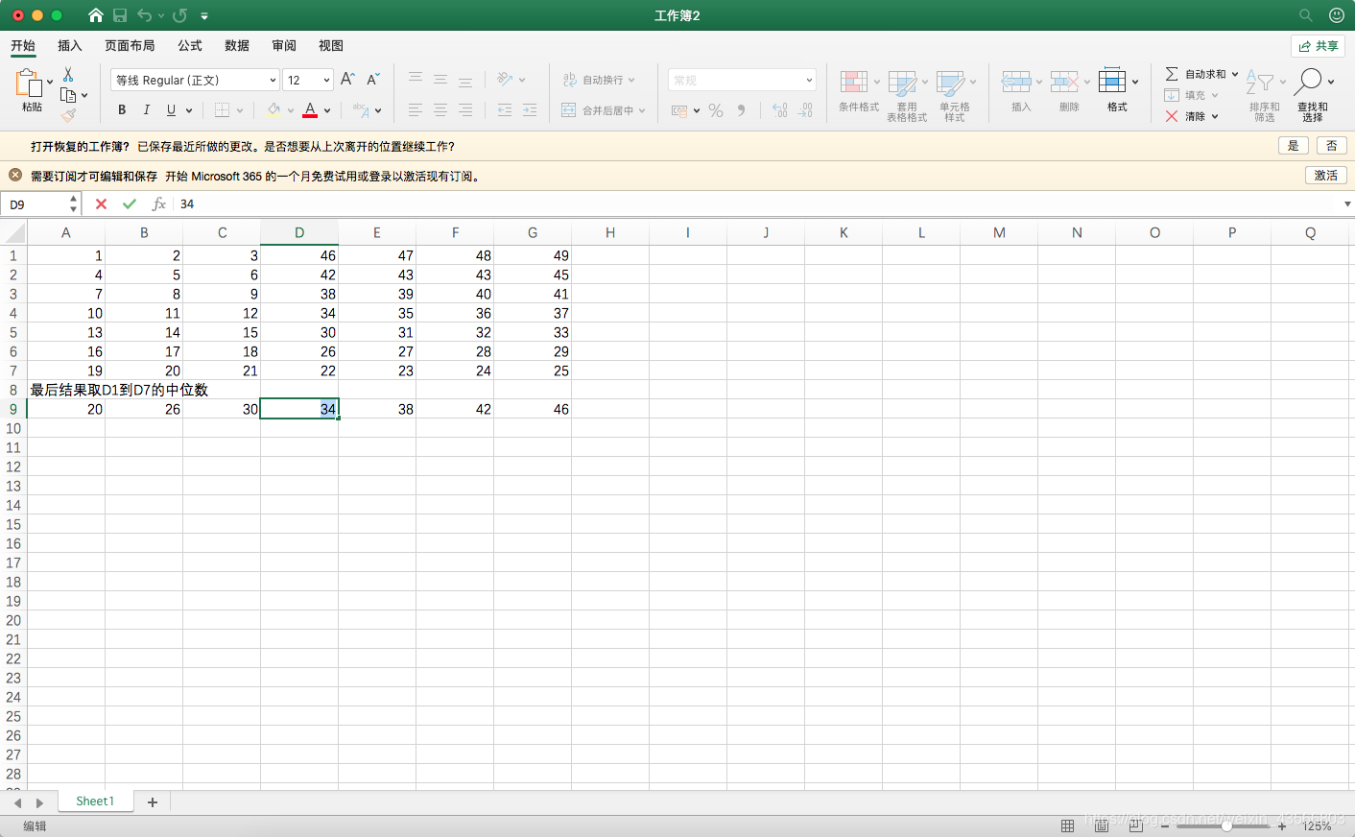This screenshot has width=1355, height=837.
Task: Apply the fill color bucket
Action: click(x=273, y=110)
